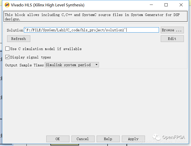Click the Cancel button

[83, 139]
